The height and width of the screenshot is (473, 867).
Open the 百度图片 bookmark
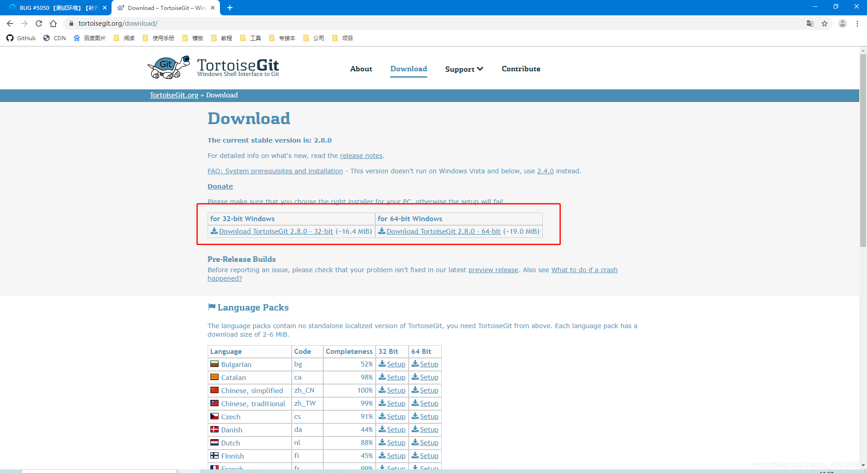pos(89,38)
